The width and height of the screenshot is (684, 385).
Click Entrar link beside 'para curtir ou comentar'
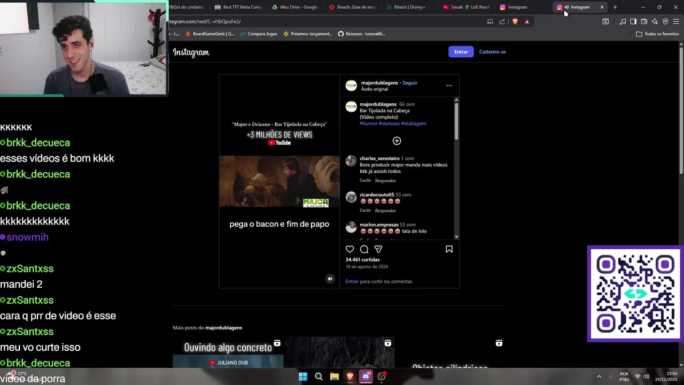(x=352, y=281)
